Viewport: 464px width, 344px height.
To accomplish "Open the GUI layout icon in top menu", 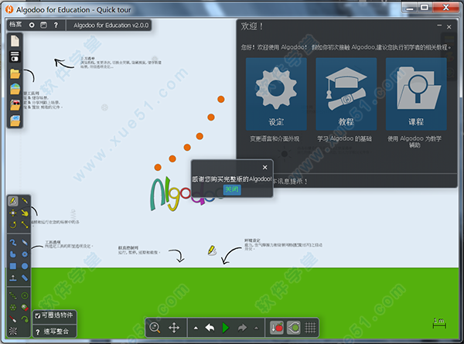I will tap(43, 26).
